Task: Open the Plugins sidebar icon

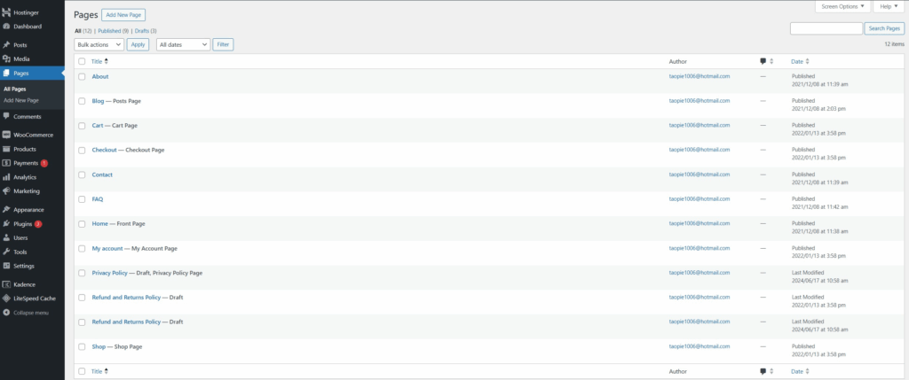Action: tap(6, 224)
